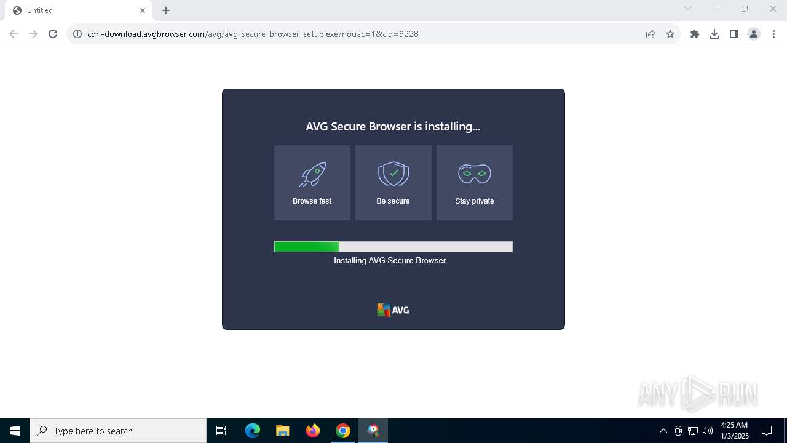Open the profile avatar menu
This screenshot has height=443, width=787.
coord(754,34)
